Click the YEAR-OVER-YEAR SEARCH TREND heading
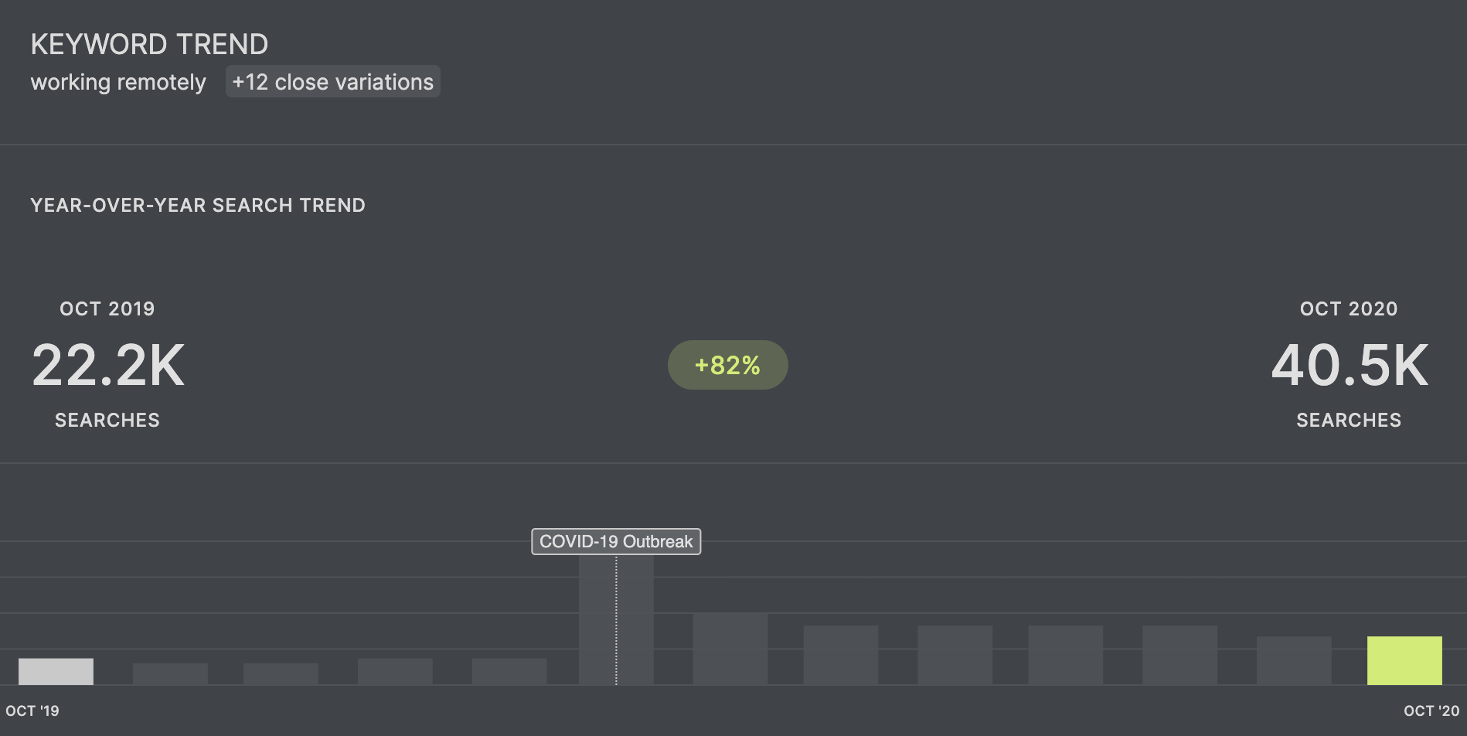The height and width of the screenshot is (736, 1467). (x=198, y=205)
